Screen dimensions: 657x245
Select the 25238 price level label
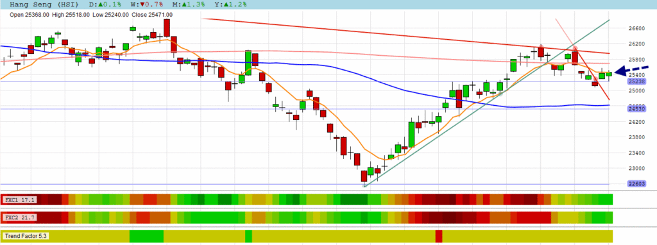(x=637, y=82)
